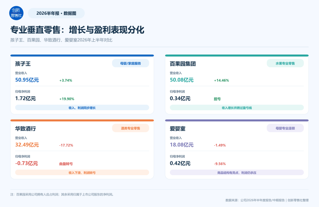The height and width of the screenshot is (207, 319).
Task: Click the 由盈转亏 status label
Action: tap(66, 164)
